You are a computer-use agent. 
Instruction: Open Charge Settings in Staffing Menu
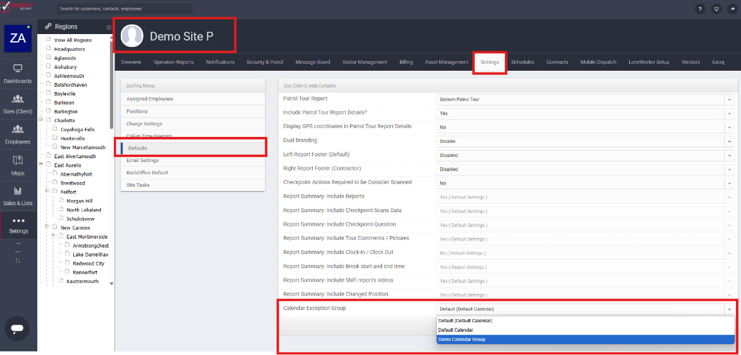193,123
